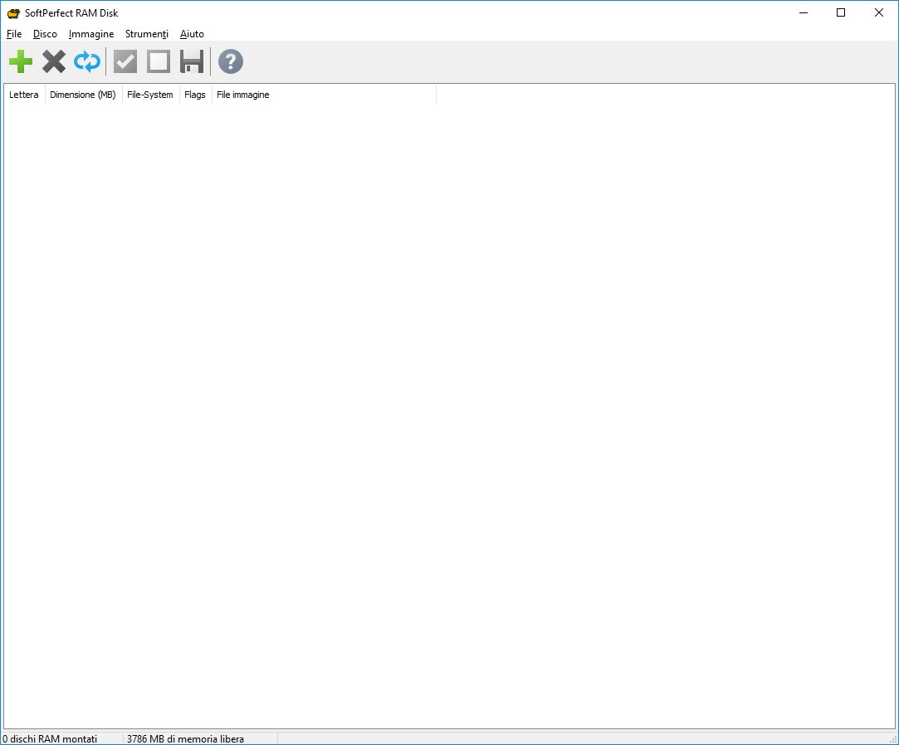Click the '0 dischi RAM montati' status text
This screenshot has height=745, width=899.
tap(50, 738)
